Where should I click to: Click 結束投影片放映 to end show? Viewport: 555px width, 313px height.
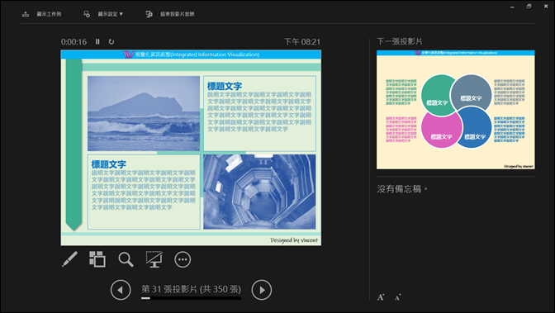point(178,14)
